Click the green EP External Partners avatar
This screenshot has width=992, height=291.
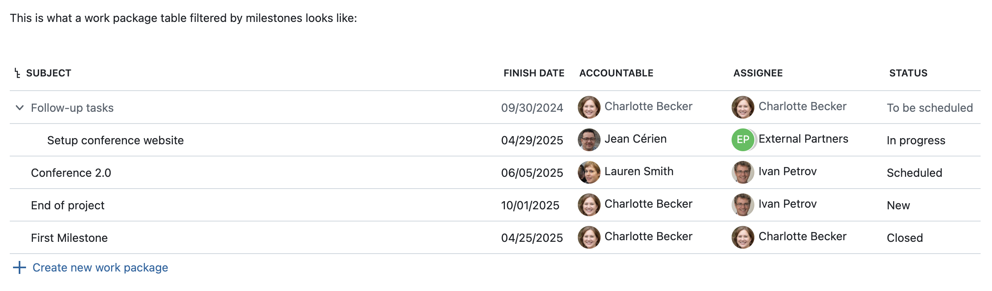tap(743, 140)
